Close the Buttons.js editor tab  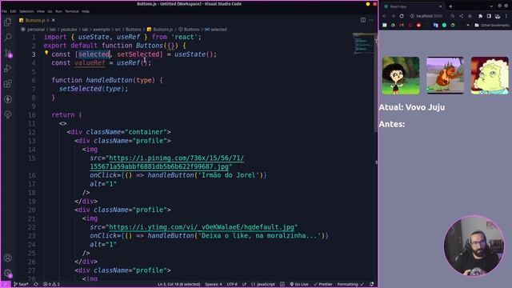(x=54, y=20)
